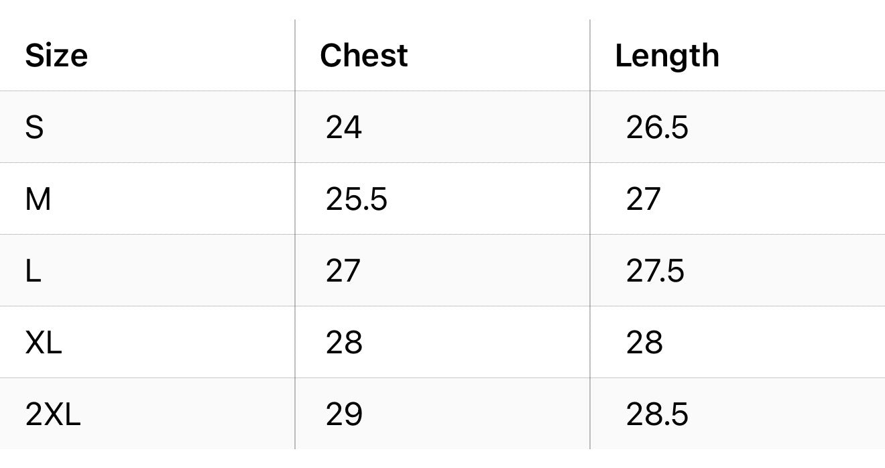Image resolution: width=885 pixels, height=468 pixels.
Task: Click the 28 value in the Chest column
Action: [x=343, y=343]
